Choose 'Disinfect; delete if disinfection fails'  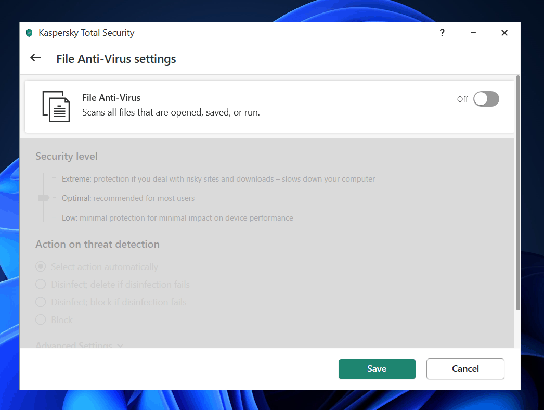pyautogui.click(x=41, y=285)
